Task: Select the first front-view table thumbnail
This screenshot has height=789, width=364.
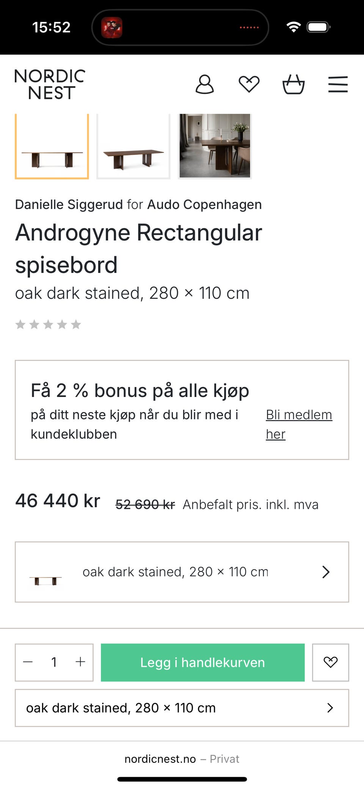Action: point(52,146)
